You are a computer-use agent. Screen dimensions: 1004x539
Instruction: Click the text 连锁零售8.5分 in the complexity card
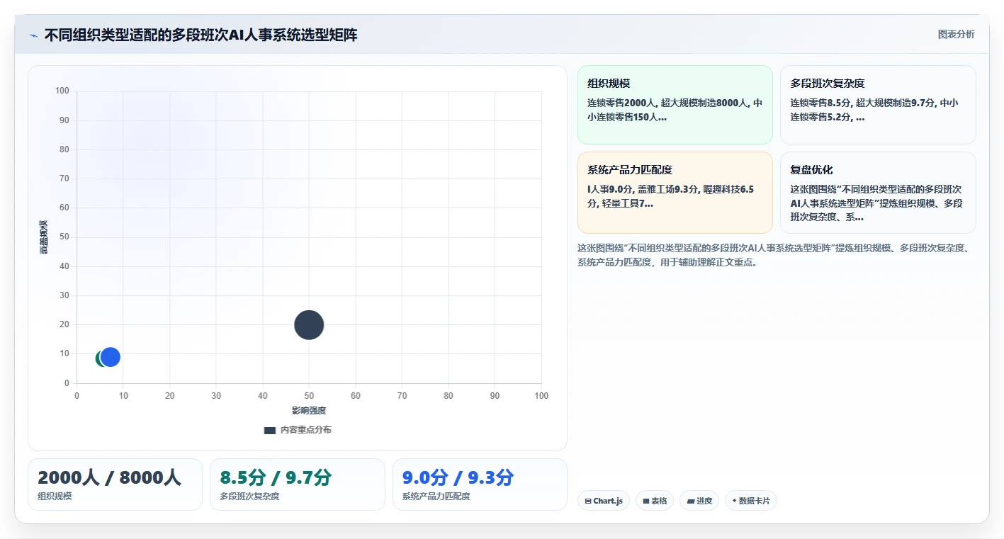point(822,103)
